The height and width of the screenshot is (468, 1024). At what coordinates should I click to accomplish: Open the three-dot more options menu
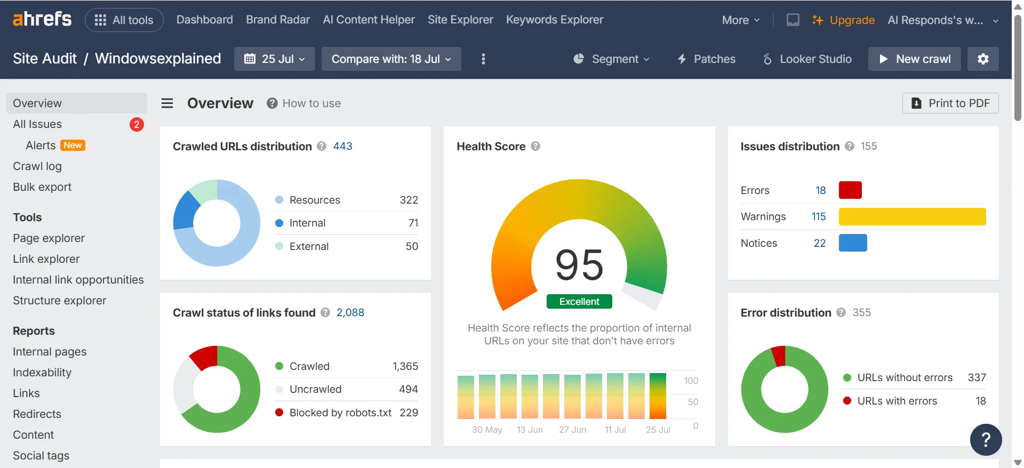click(x=483, y=59)
